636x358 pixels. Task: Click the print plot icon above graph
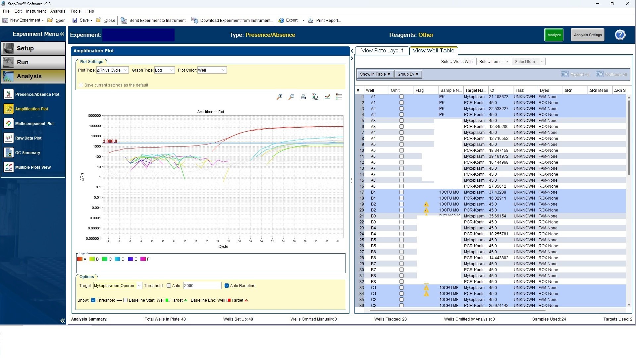303,97
